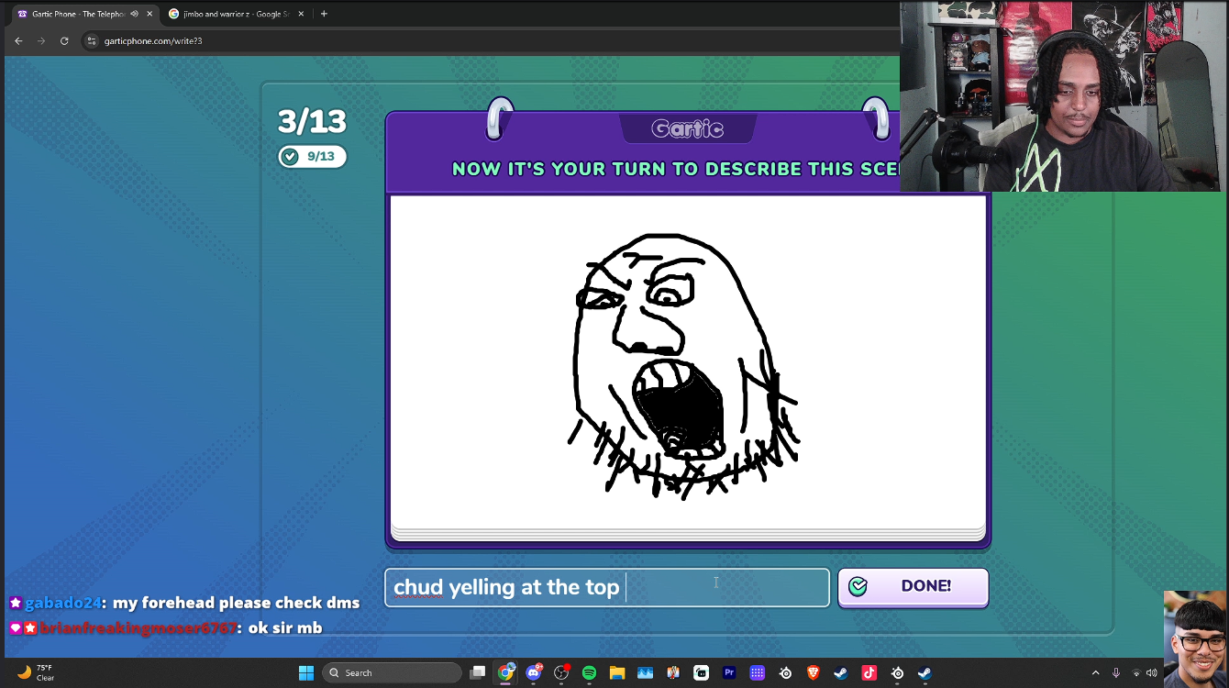Open the 75°F Clear weather widget

point(37,672)
